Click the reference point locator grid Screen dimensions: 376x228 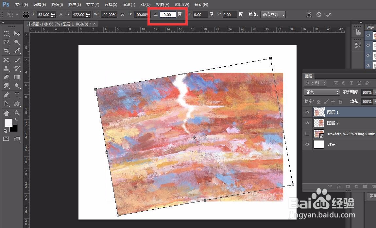point(26,15)
